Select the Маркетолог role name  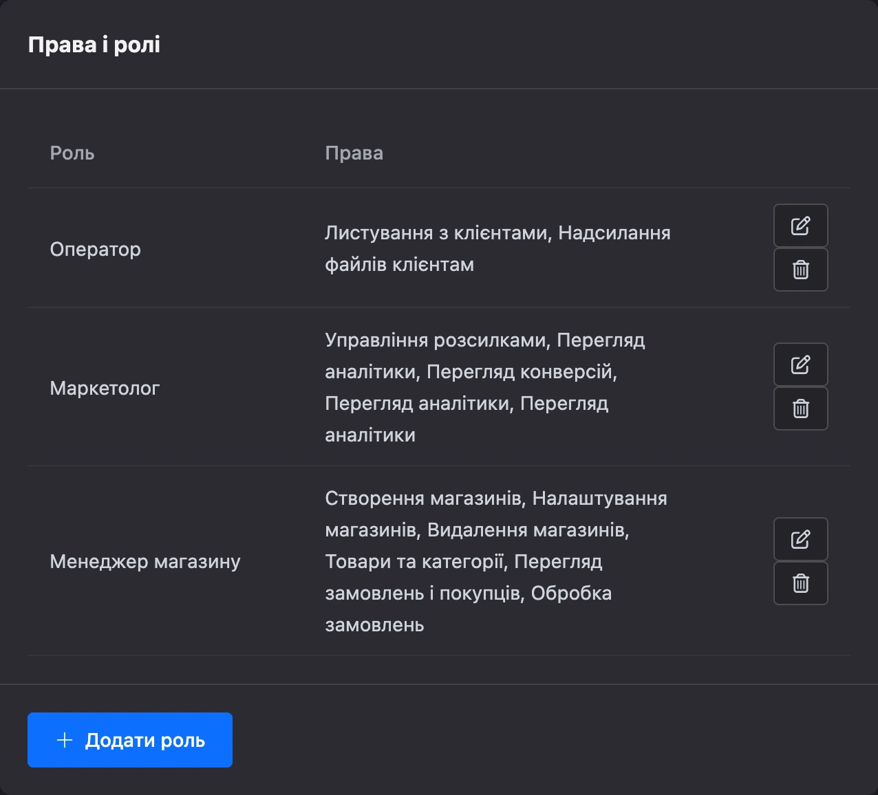(x=105, y=388)
